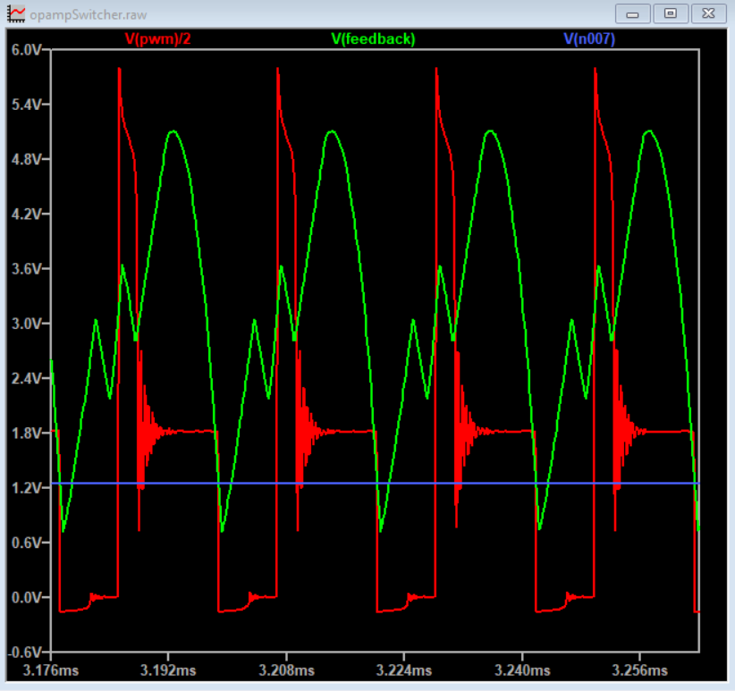Viewport: 735px width, 691px height.
Task: Click the 0.0V vertical axis label
Action: 26,598
